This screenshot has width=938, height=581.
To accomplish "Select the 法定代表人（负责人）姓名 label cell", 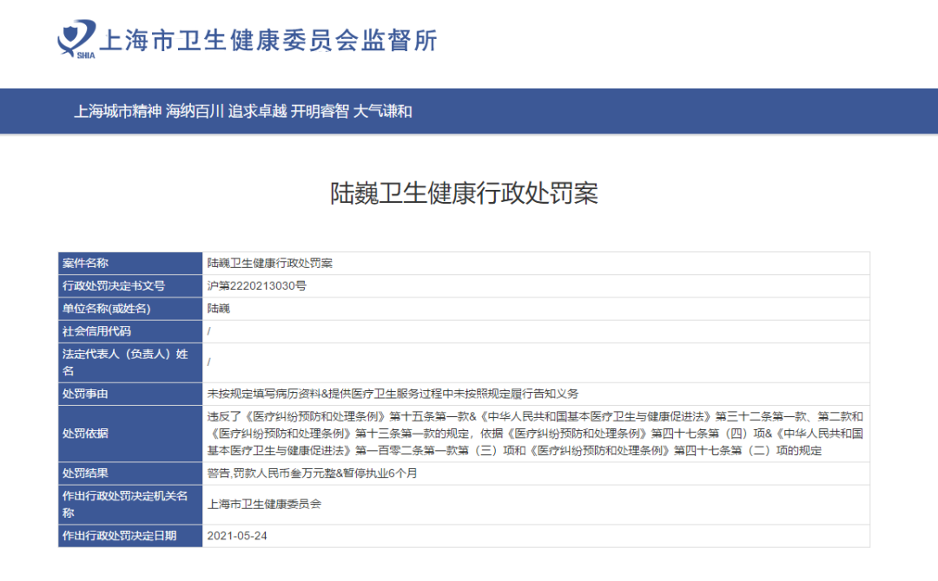I will pos(130,362).
